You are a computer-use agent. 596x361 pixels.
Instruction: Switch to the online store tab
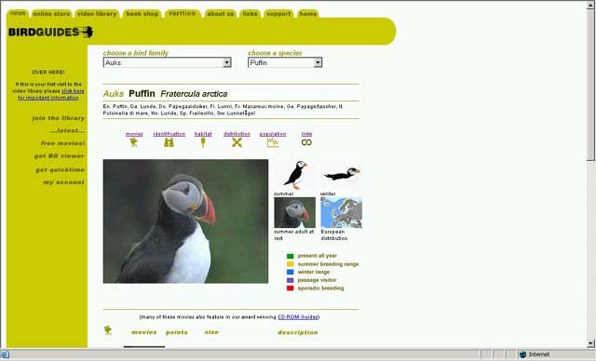click(52, 14)
